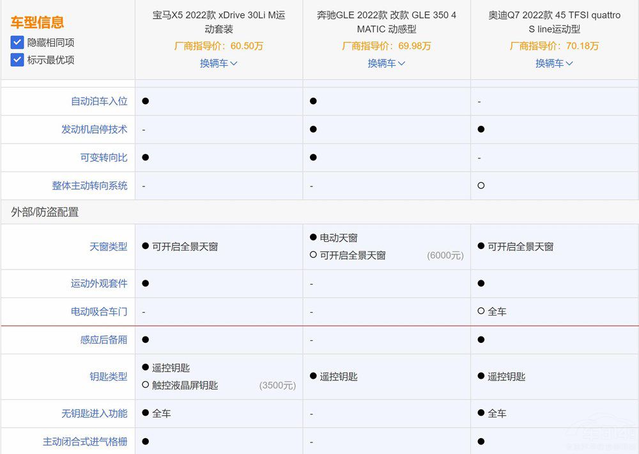Click the 外部/防盗配置 section header
Viewport: 639px width, 454px height.
pos(45,212)
